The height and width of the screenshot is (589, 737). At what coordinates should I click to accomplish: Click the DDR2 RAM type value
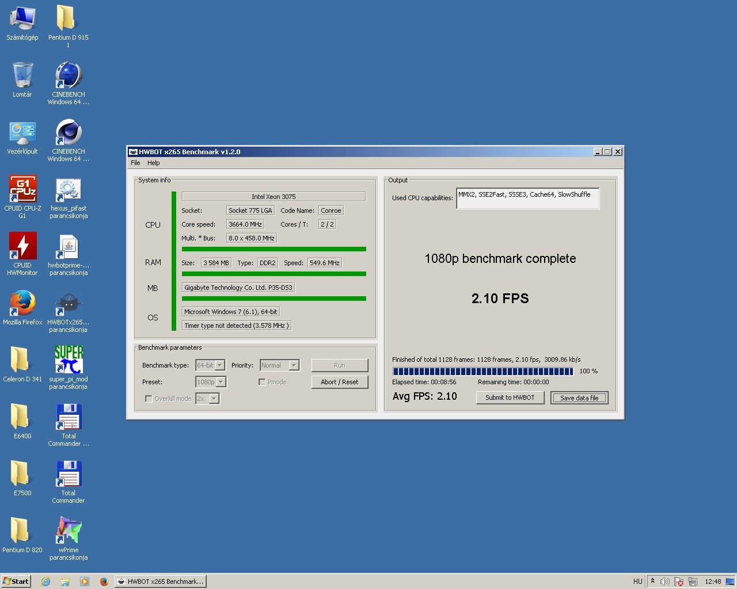[x=268, y=263]
